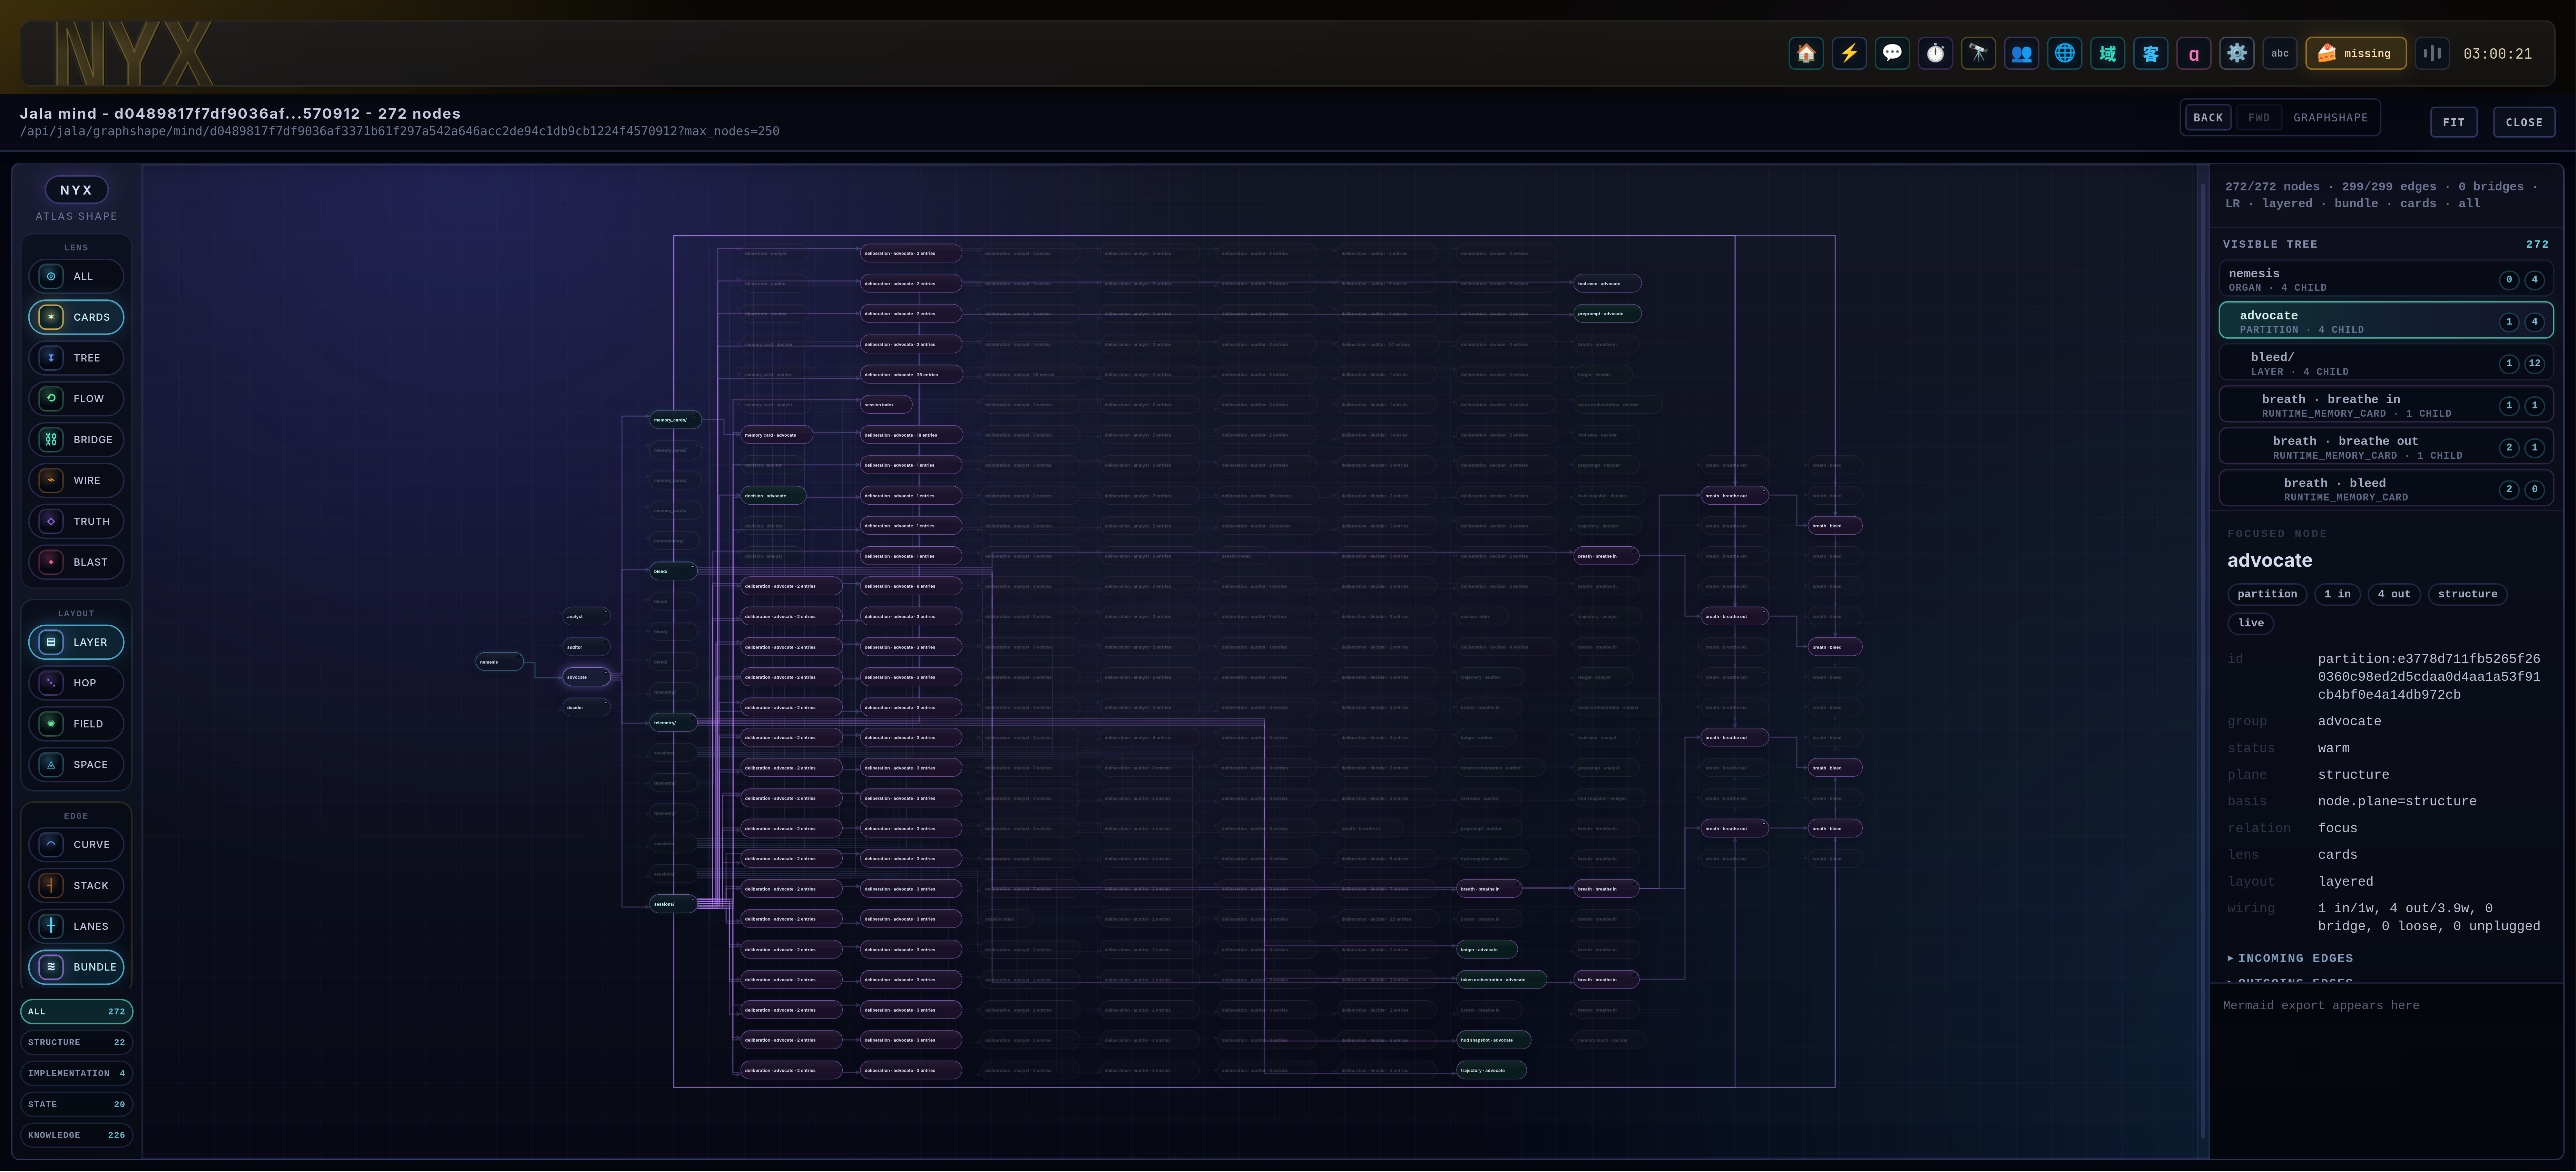Click the two-people users icon
Viewport: 2576px width, 1172px height.
click(x=2021, y=54)
